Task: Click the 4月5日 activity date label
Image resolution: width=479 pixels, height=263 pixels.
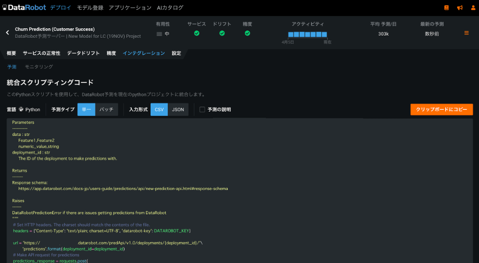Action: [288, 42]
